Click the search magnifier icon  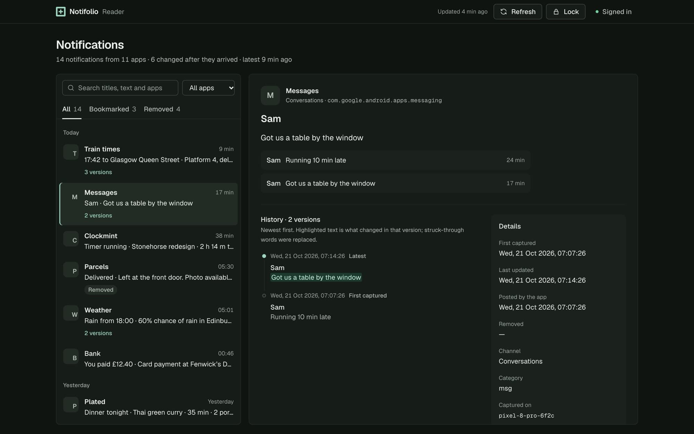point(71,88)
